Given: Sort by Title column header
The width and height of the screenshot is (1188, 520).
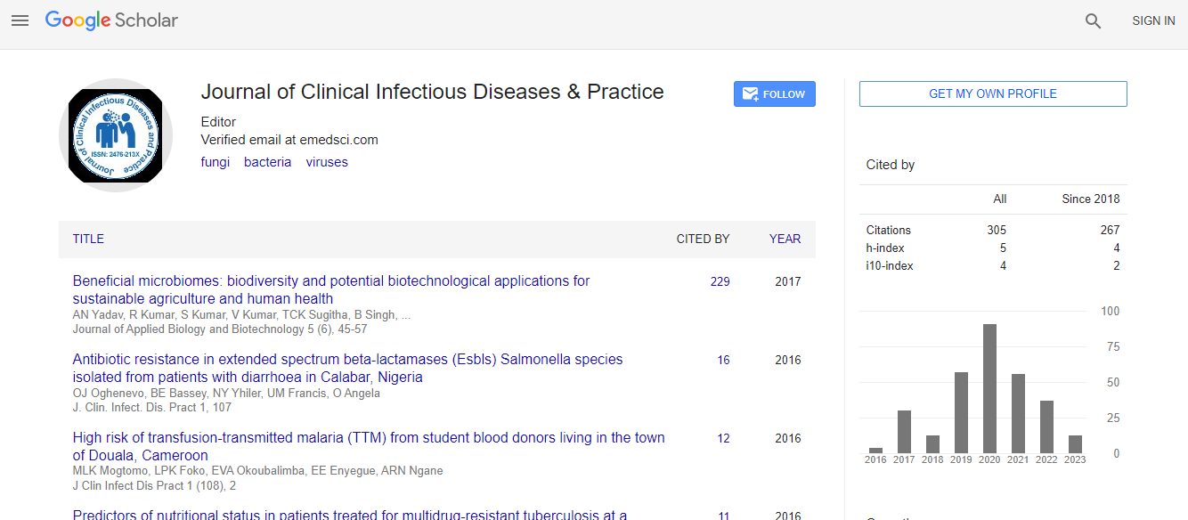Looking at the screenshot, I should [88, 239].
